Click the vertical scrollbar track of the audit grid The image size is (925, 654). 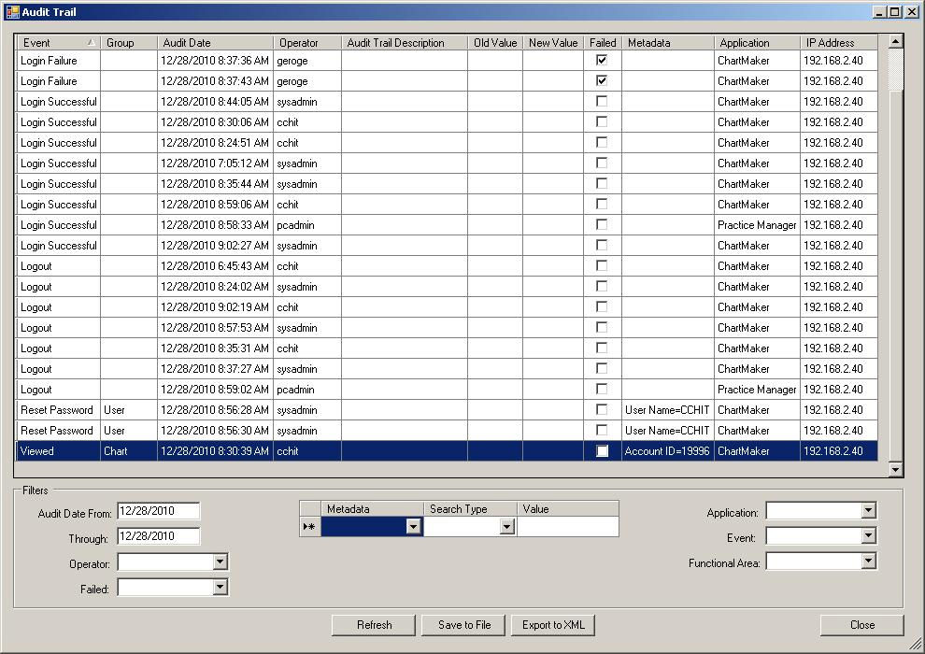point(895,280)
